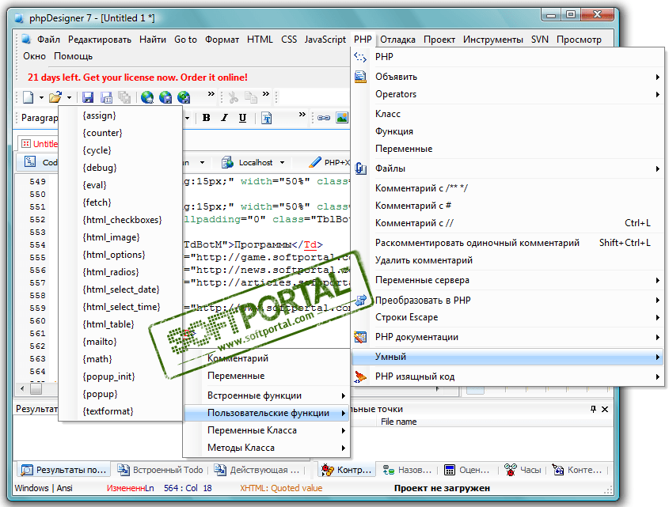Toggle Underline formatting
Screen dimensions: 669x507
[242, 118]
